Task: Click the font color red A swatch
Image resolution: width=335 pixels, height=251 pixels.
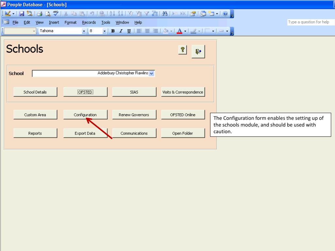Action: point(179,31)
